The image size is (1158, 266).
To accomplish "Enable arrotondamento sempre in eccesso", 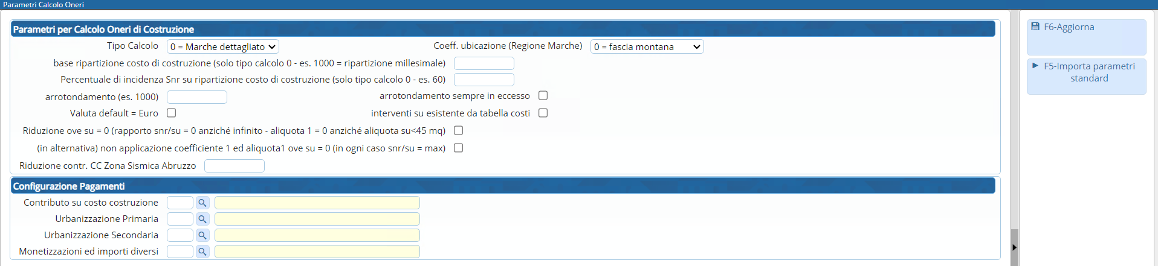I will coord(543,95).
